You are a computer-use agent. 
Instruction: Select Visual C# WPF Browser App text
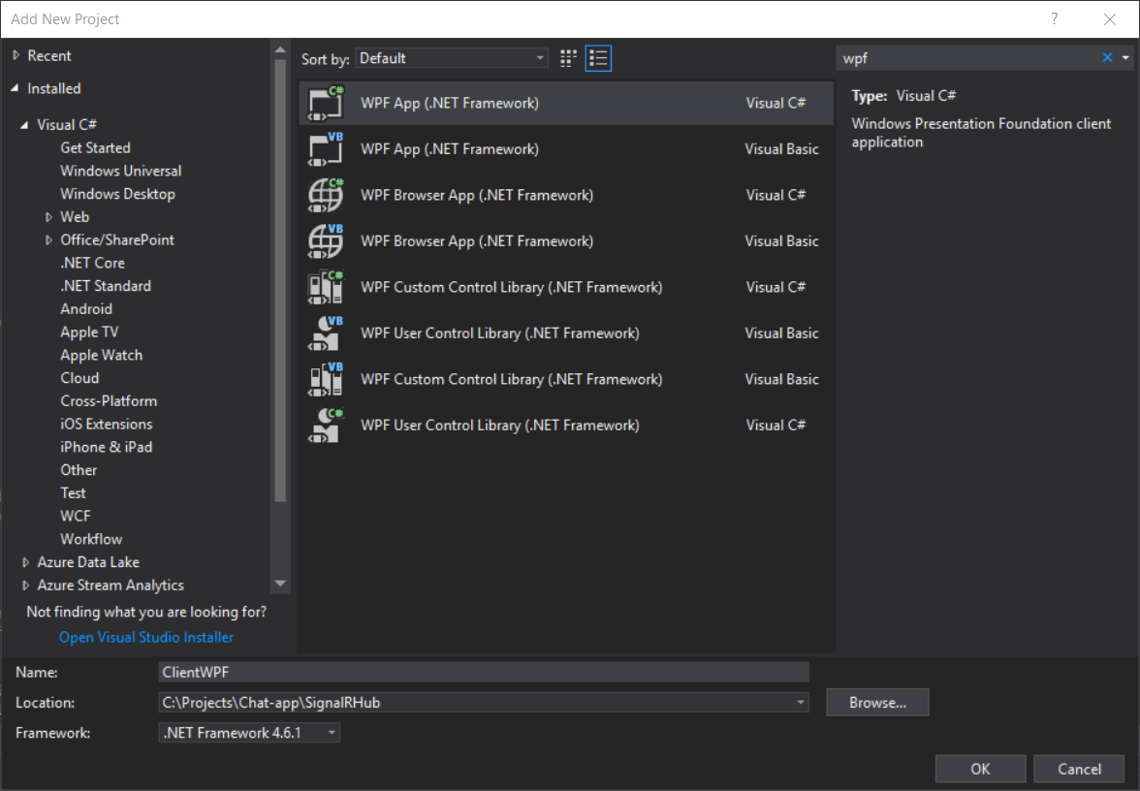[x=477, y=195]
